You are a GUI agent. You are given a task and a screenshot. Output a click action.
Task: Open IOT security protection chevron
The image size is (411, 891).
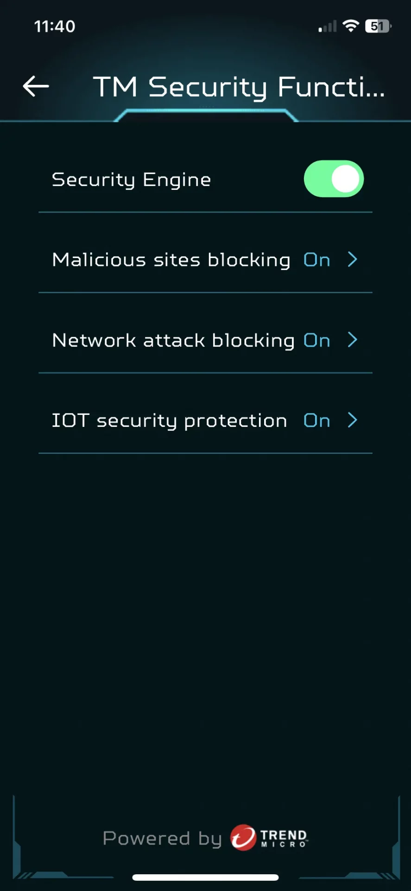[353, 420]
